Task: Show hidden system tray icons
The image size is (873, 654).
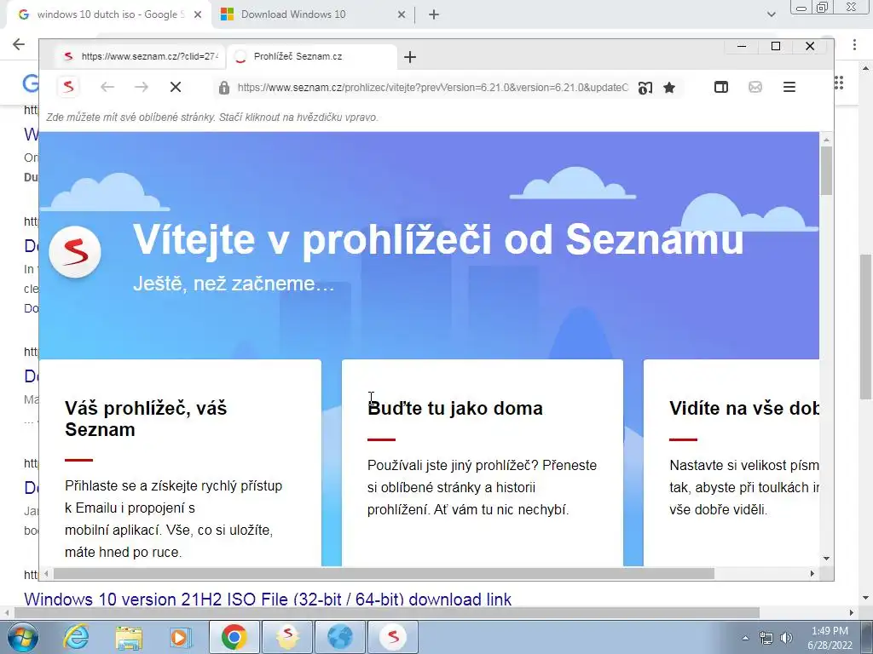Action: (745, 638)
